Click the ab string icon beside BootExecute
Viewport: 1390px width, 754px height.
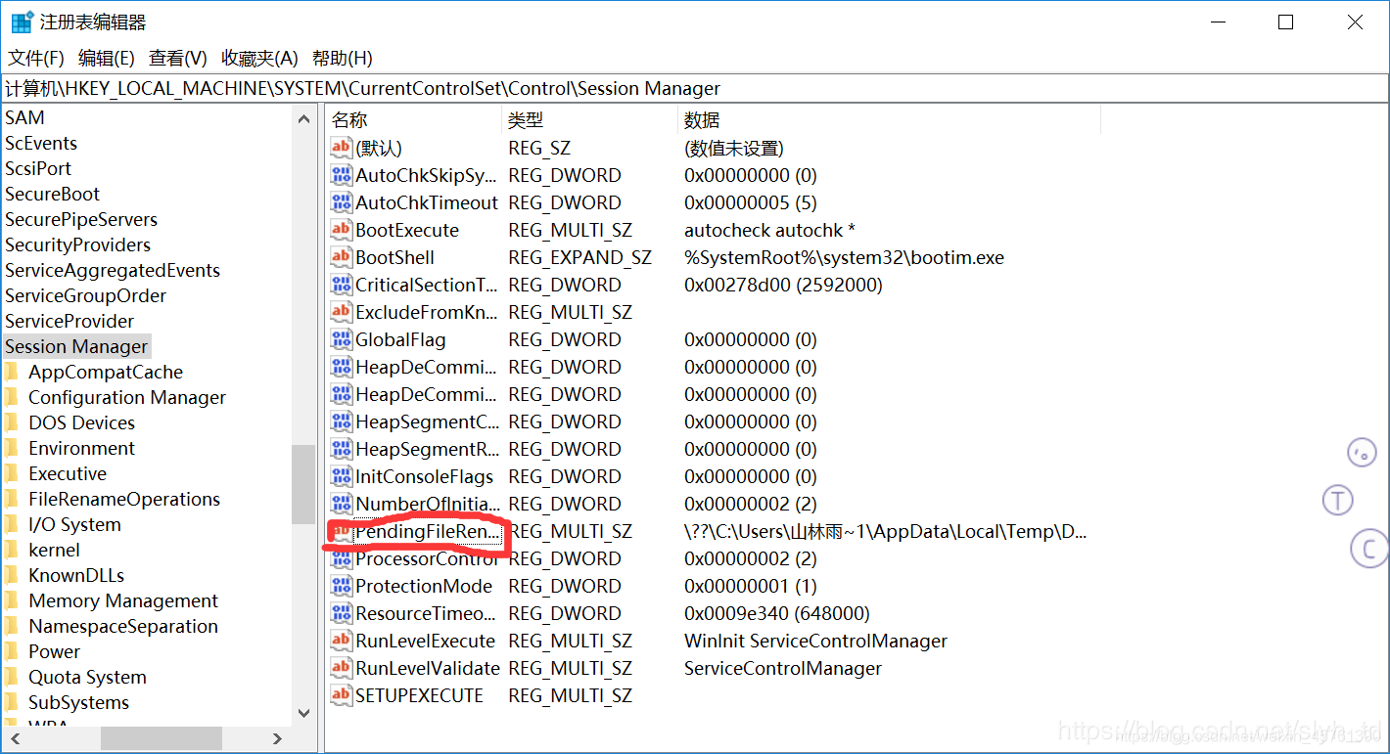[x=341, y=230]
